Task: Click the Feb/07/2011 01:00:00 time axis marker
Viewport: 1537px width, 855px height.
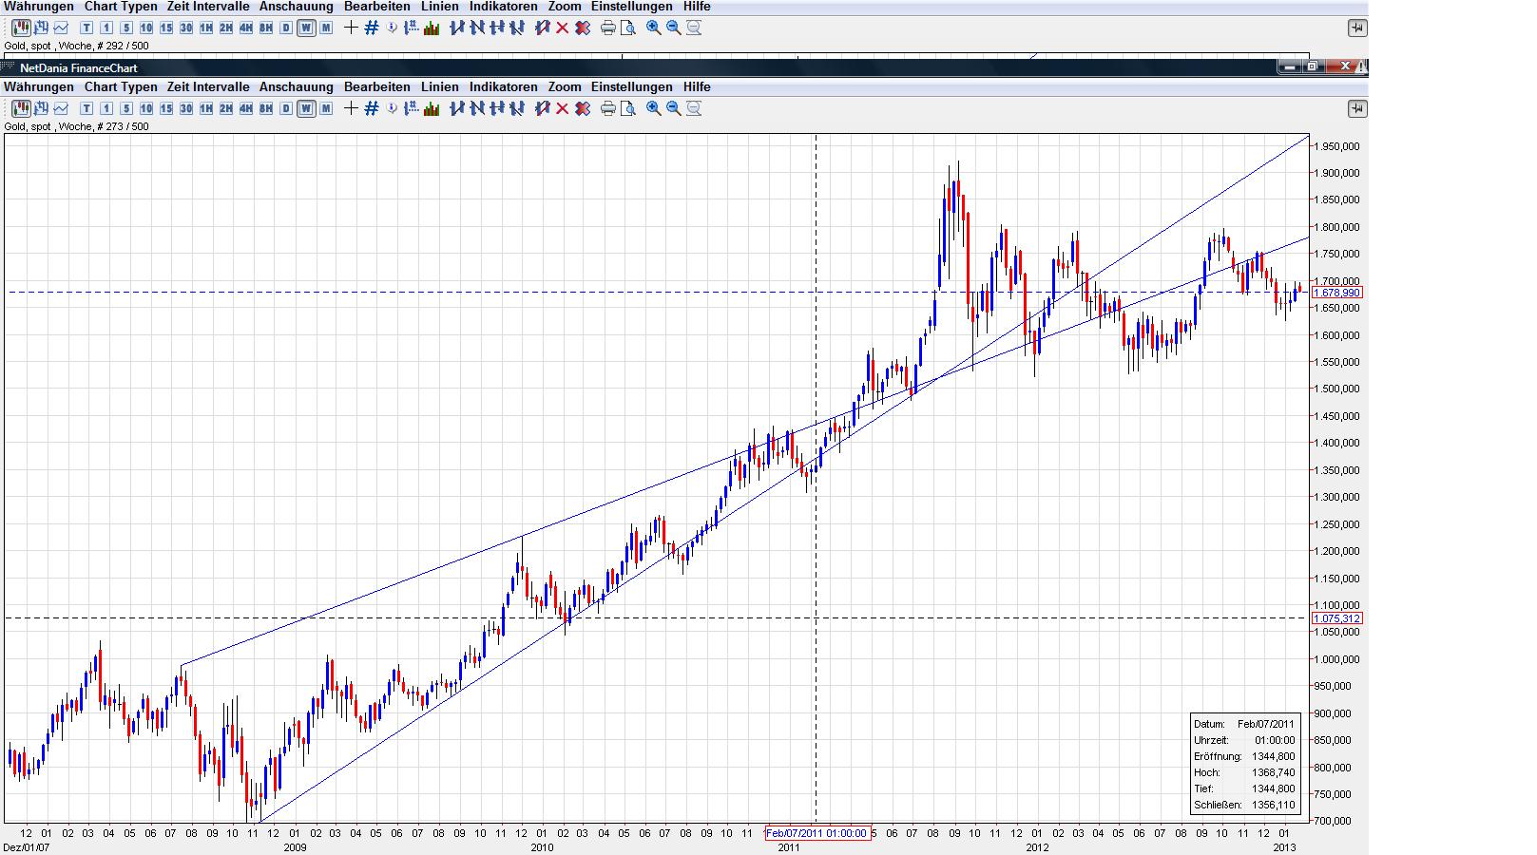Action: (x=817, y=833)
